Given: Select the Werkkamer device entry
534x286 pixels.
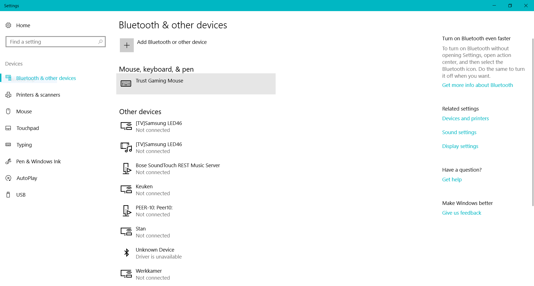Looking at the screenshot, I should click(149, 274).
